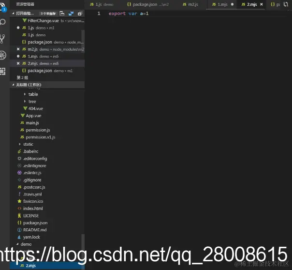Switch to the 1.mjs tab
This screenshot has width=292, height=270.
tap(222, 4)
